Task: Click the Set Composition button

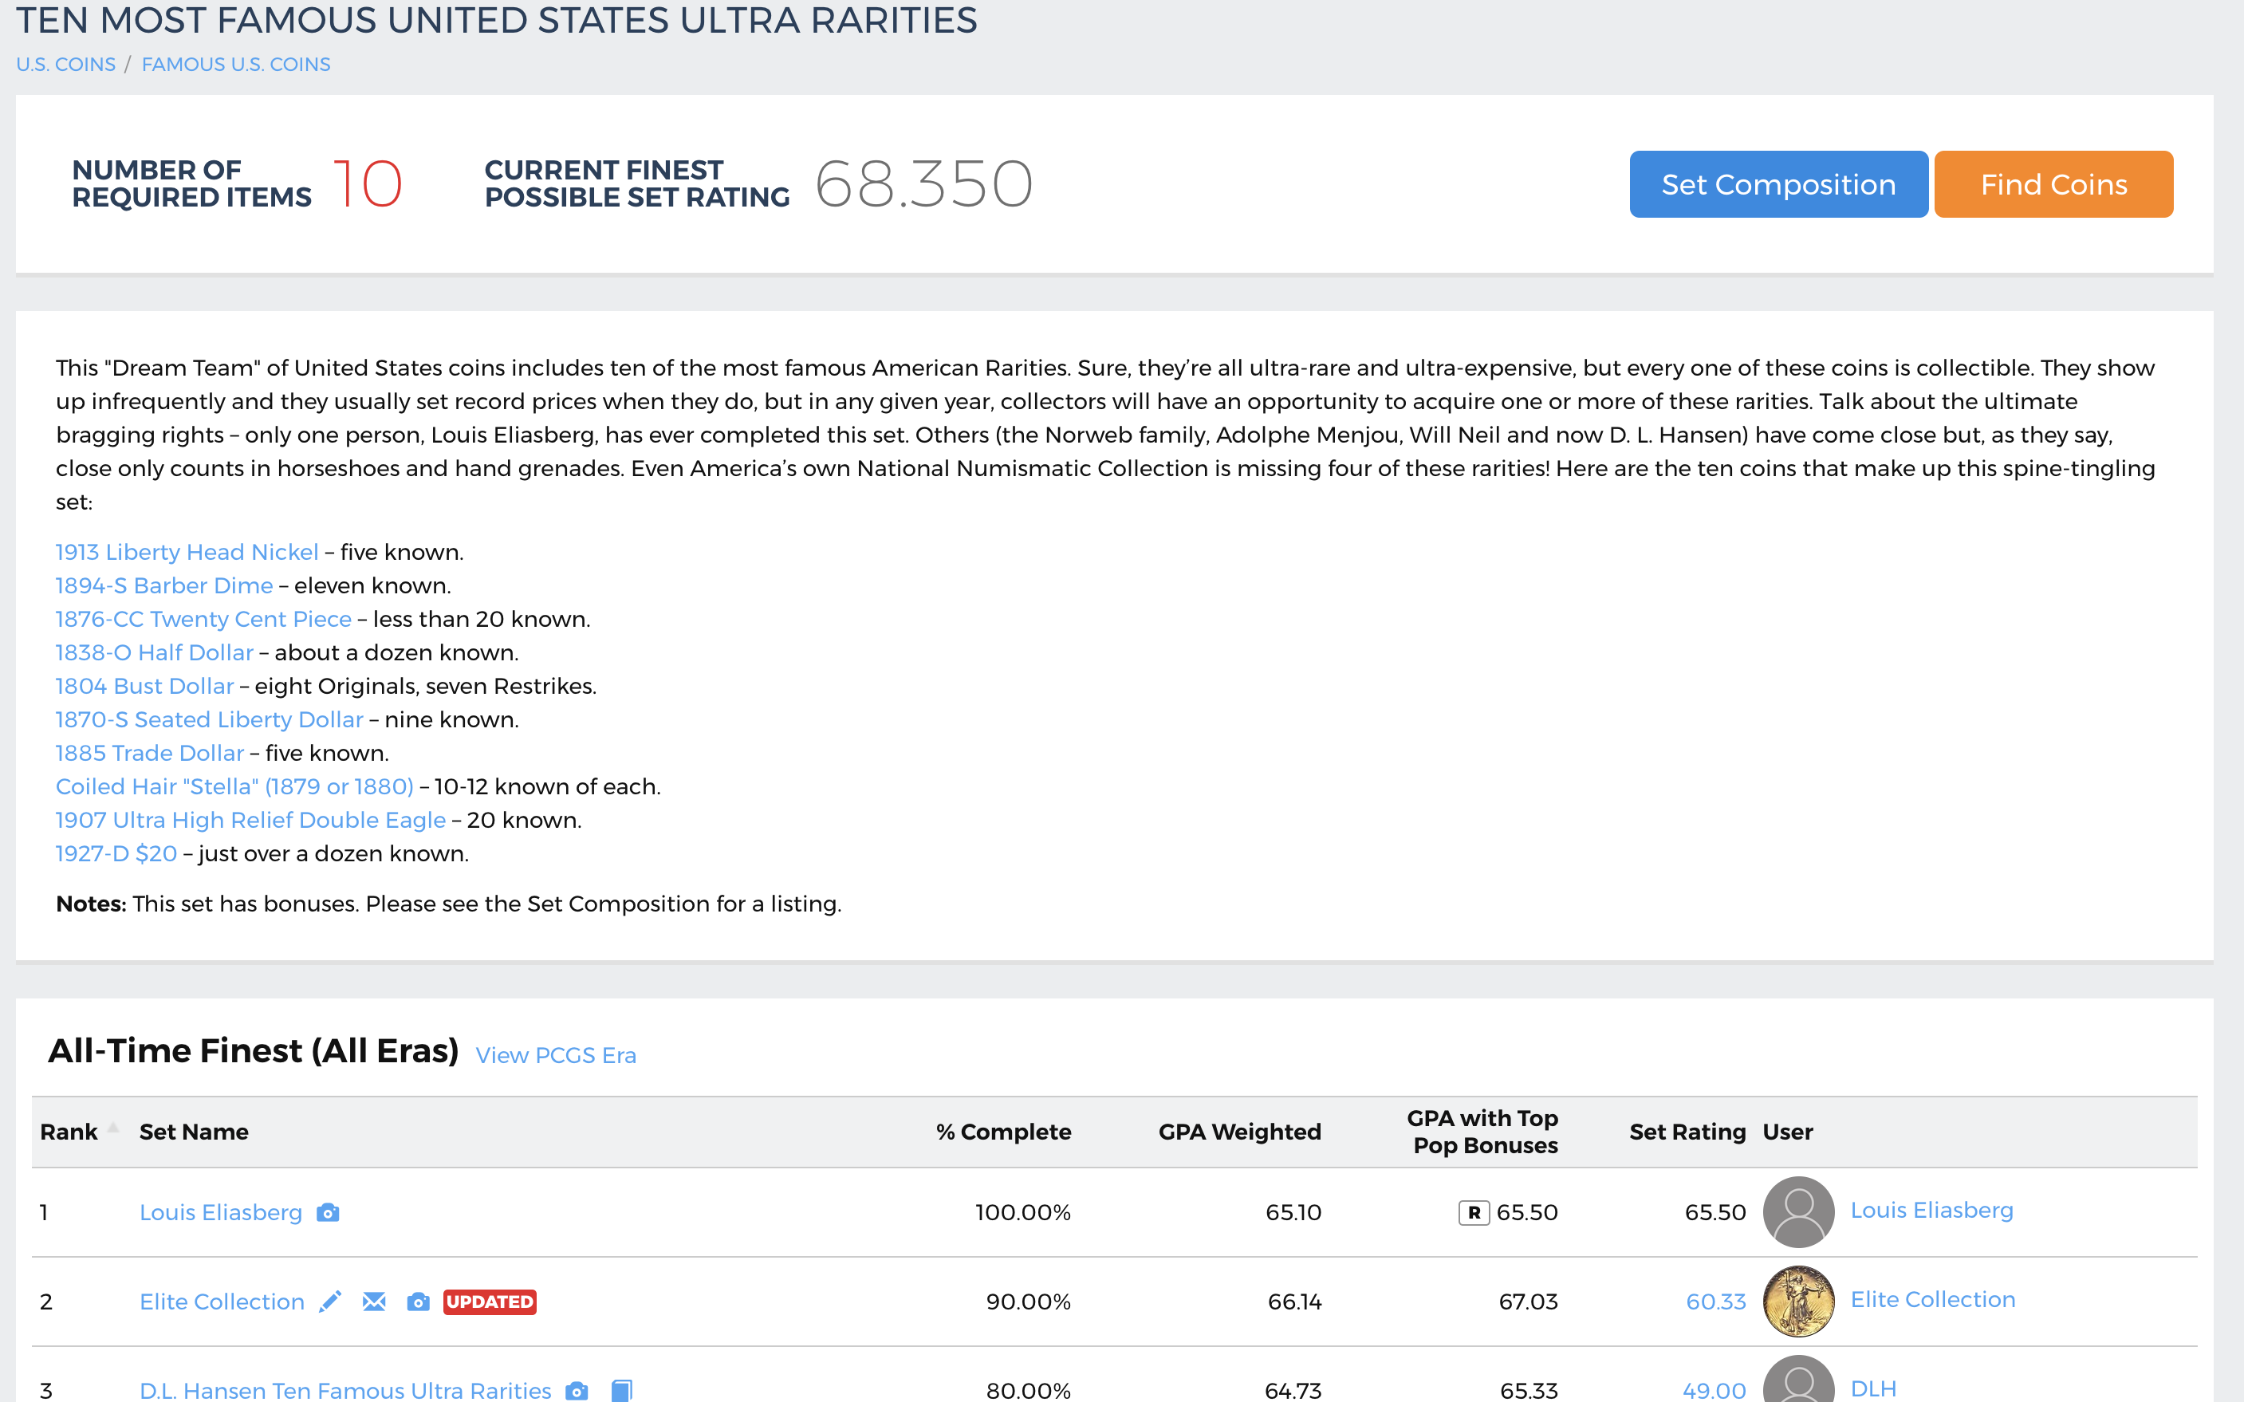Action: 1777,183
